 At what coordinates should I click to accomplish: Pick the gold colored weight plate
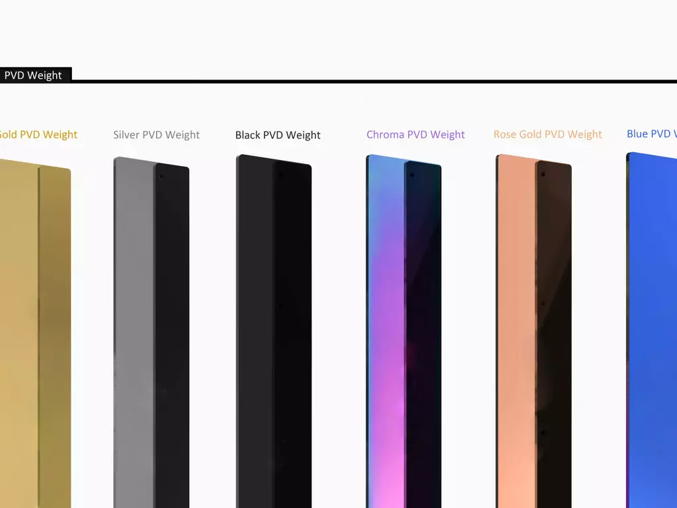click(x=34, y=333)
